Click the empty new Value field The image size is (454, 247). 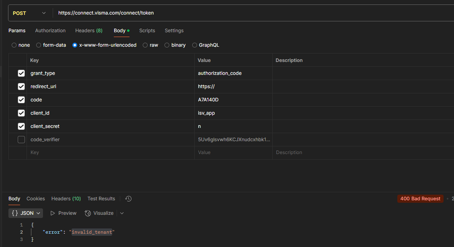[233, 152]
